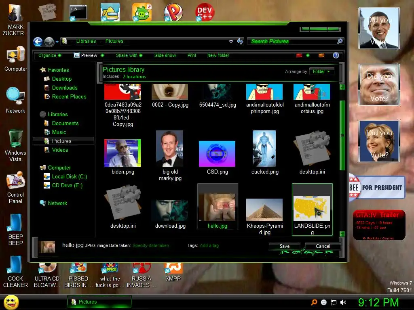Click the grey Forward arrow button
Viewport: 414px width, 310px height.
tap(49, 42)
